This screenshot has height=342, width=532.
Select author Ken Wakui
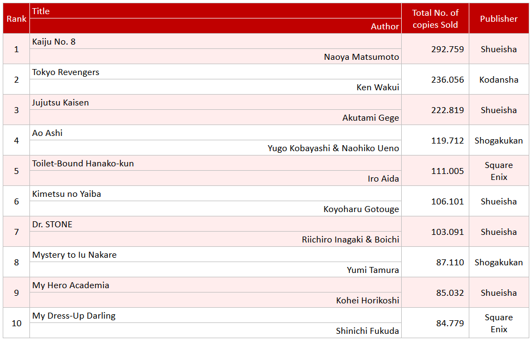pyautogui.click(x=378, y=88)
